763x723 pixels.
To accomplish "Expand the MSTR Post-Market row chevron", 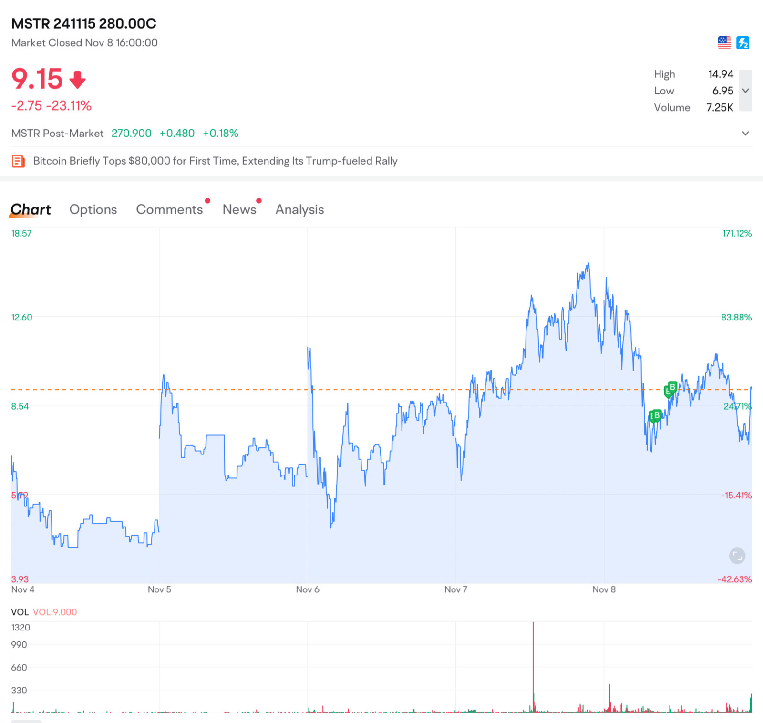I will [x=745, y=134].
